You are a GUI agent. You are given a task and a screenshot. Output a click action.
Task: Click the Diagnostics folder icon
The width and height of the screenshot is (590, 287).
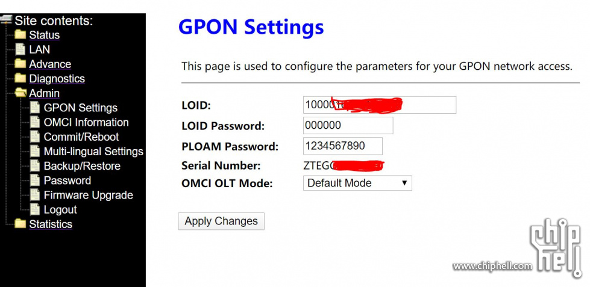pos(20,78)
